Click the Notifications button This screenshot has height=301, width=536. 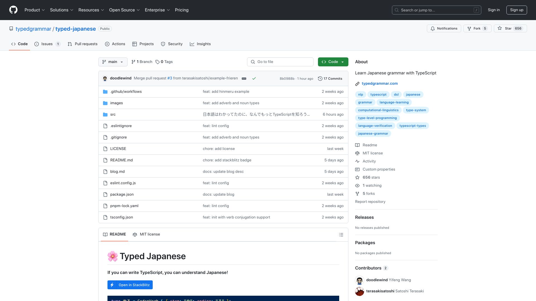pyautogui.click(x=444, y=28)
